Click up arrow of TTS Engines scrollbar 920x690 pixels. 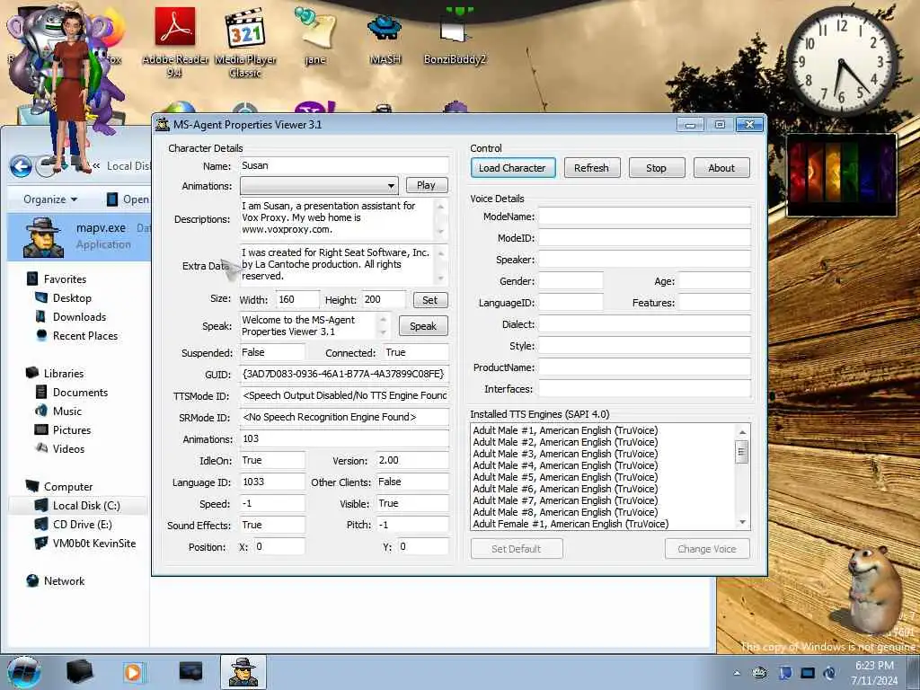click(x=742, y=432)
